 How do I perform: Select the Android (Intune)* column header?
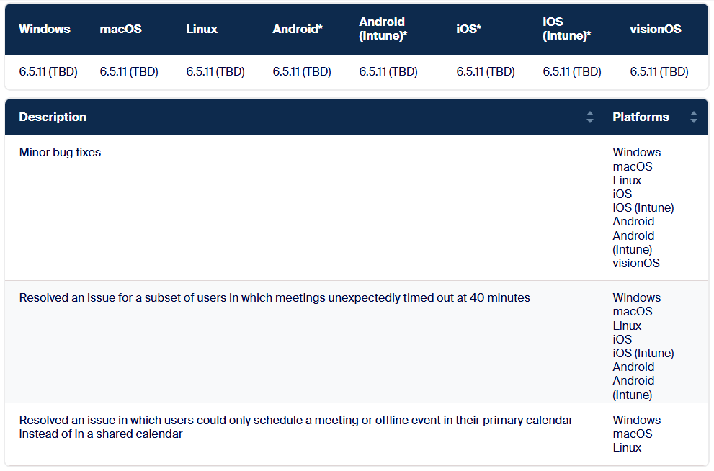pyautogui.click(x=383, y=29)
